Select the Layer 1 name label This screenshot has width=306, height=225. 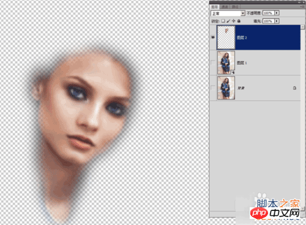[x=242, y=63]
